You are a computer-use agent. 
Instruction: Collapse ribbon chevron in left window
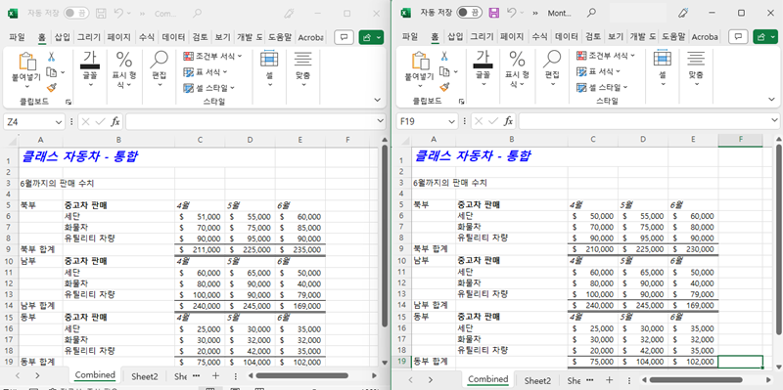378,101
